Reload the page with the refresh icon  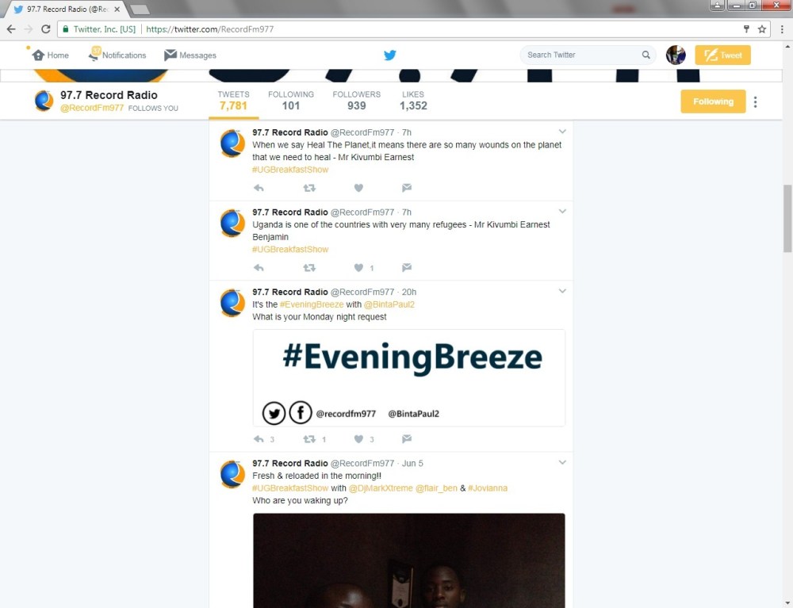(45, 29)
